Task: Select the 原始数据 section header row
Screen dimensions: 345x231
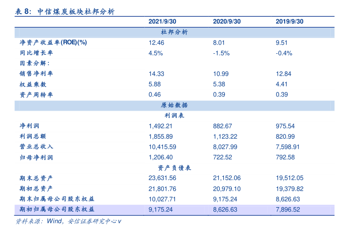Action: tap(174, 105)
